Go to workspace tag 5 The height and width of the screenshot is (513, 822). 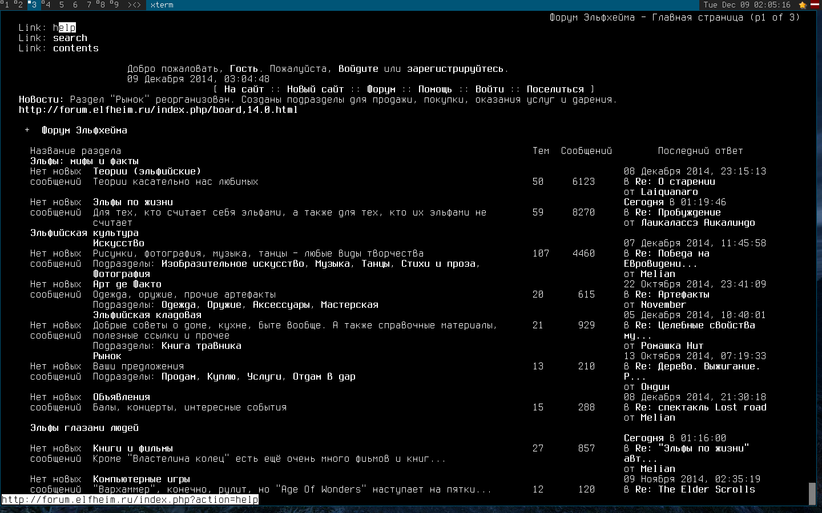pyautogui.click(x=61, y=5)
